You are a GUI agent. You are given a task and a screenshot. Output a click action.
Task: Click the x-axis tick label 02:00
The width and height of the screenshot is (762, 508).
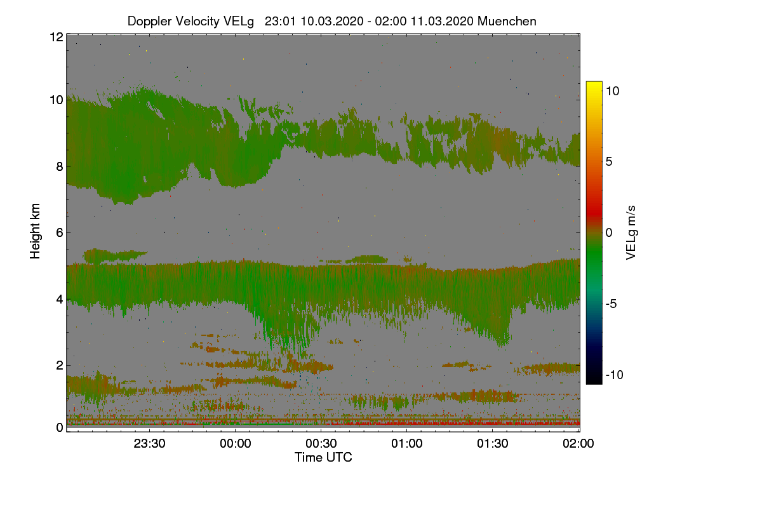[x=578, y=444]
